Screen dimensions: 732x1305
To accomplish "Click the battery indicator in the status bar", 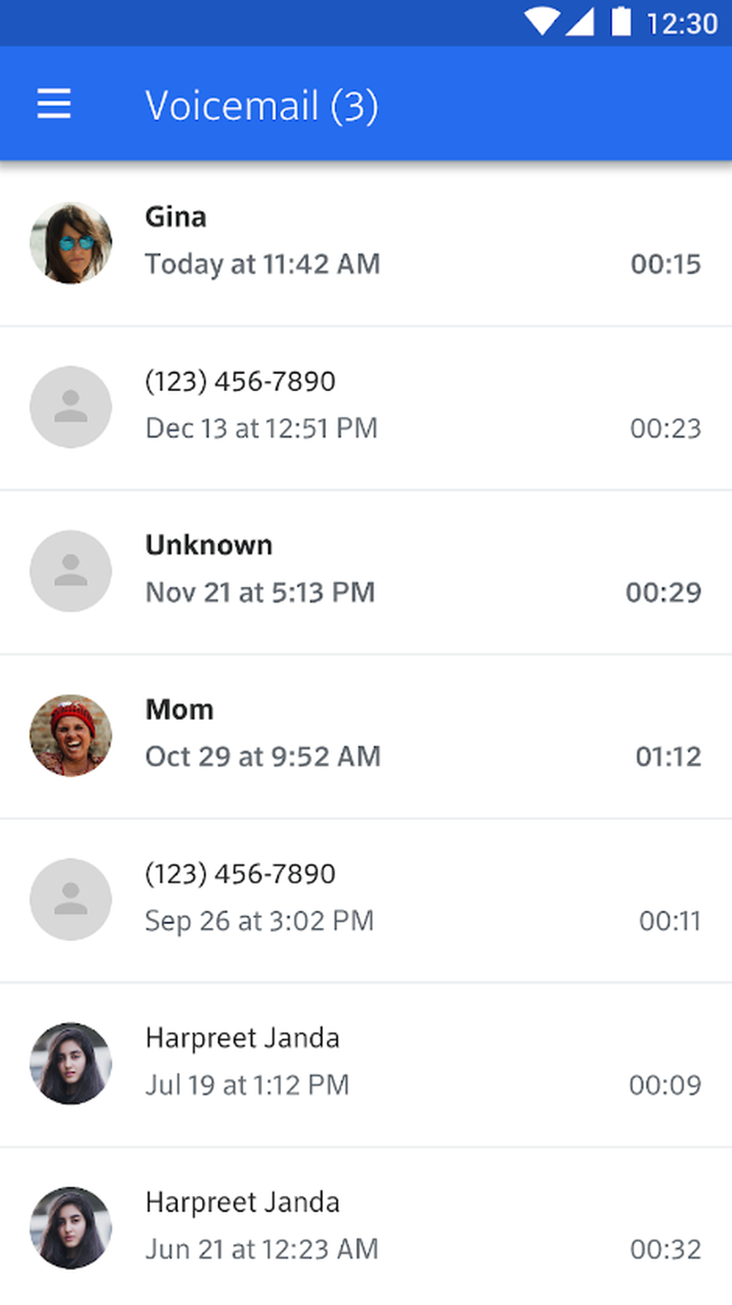I will [x=619, y=22].
